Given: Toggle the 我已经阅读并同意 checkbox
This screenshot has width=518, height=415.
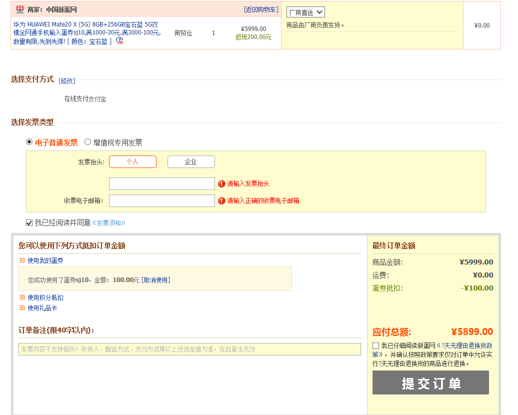Looking at the screenshot, I should tap(29, 222).
